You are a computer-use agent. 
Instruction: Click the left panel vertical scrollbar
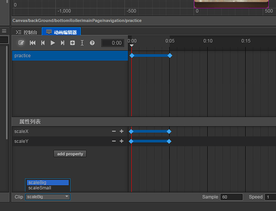pos(7,92)
